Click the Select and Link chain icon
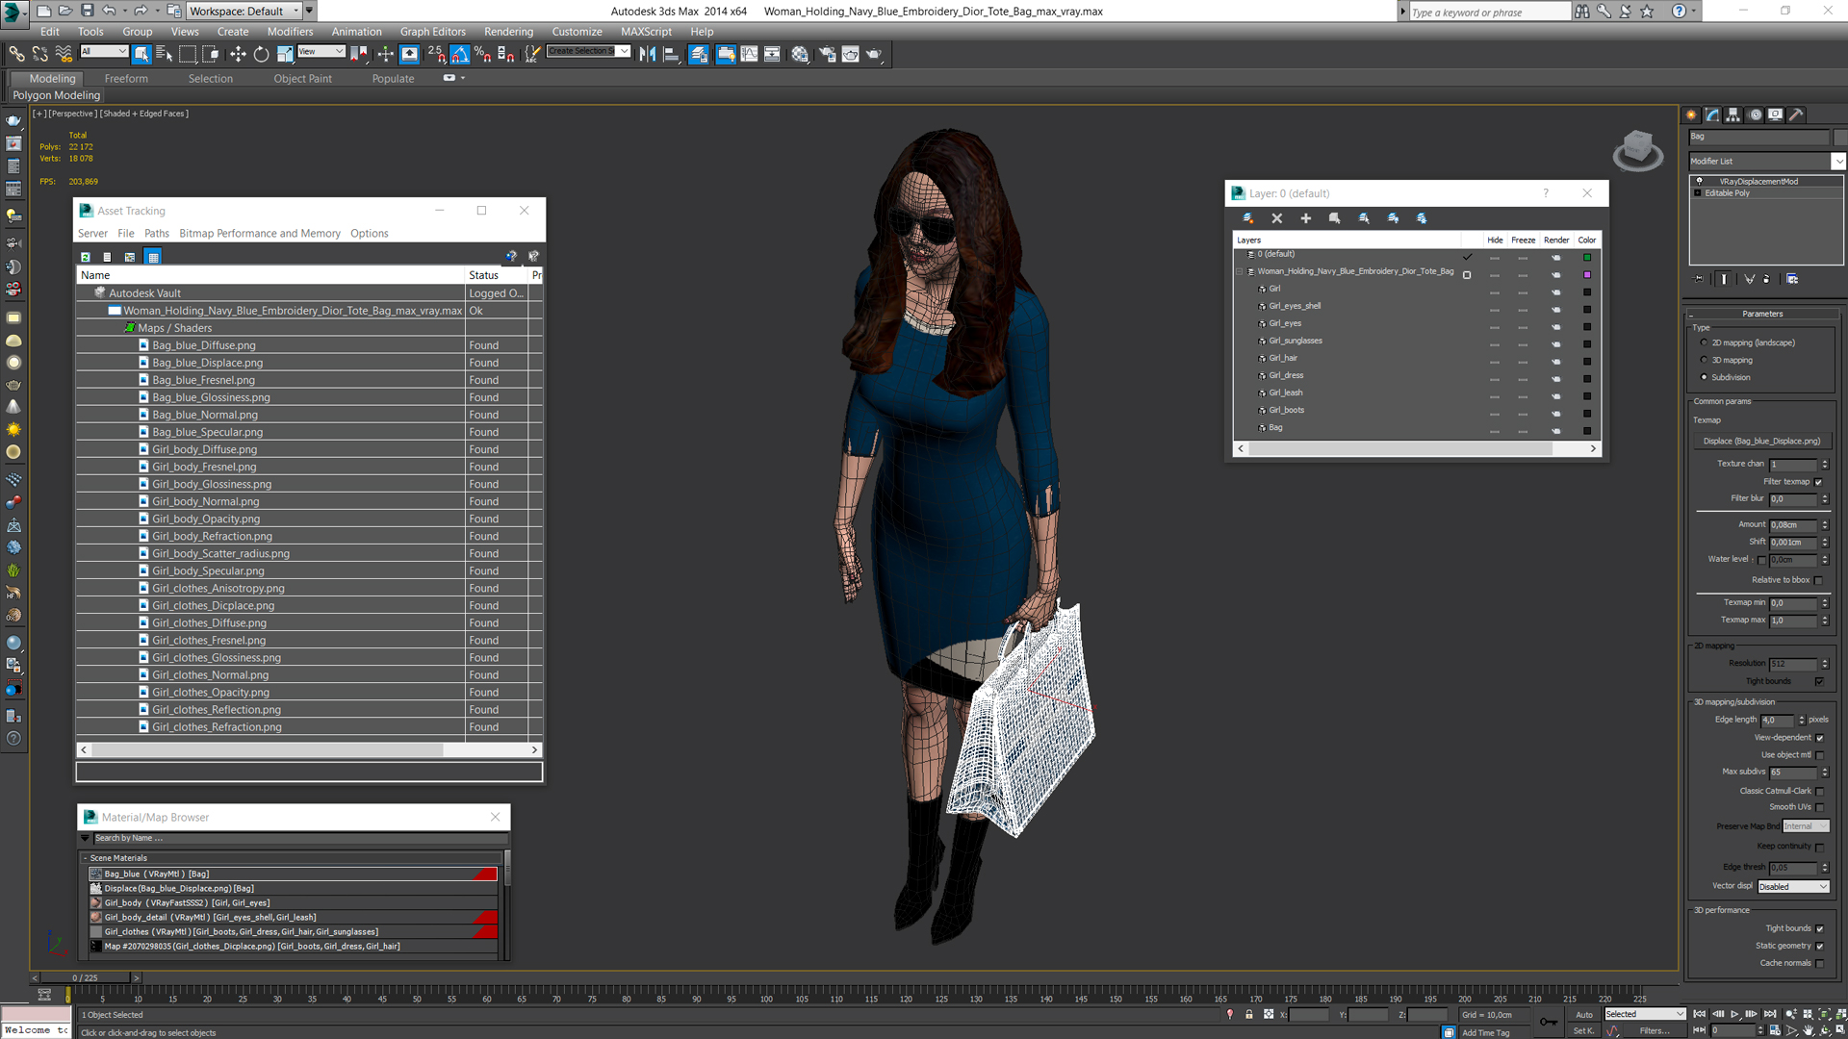The width and height of the screenshot is (1848, 1039). tap(16, 55)
